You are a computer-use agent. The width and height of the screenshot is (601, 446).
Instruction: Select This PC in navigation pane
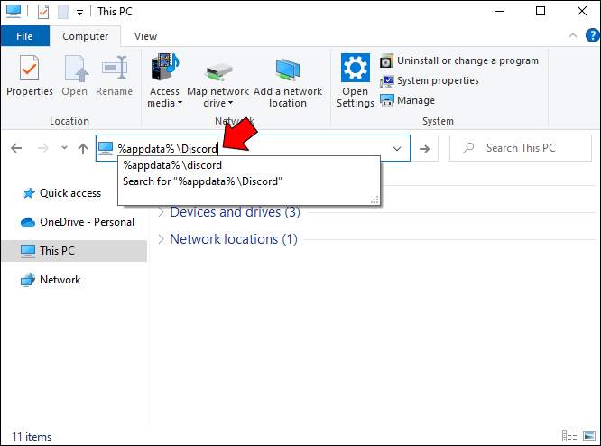[x=74, y=251]
